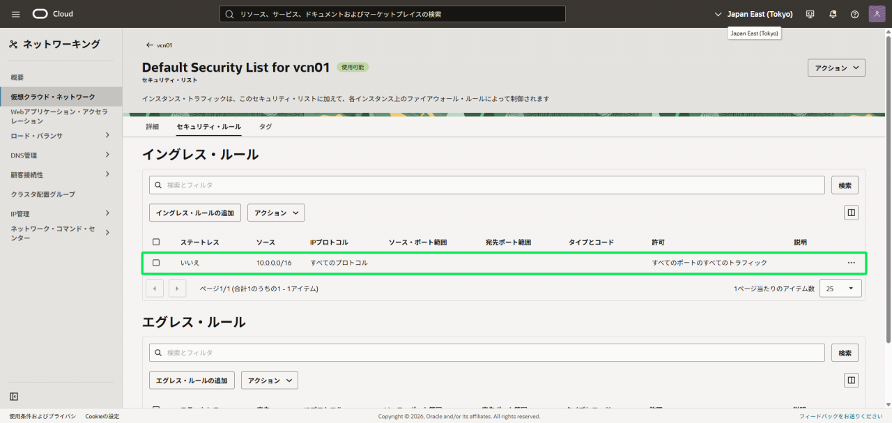Click the Oracle Cloud logo
Viewport: 892px width, 423px height.
53,14
